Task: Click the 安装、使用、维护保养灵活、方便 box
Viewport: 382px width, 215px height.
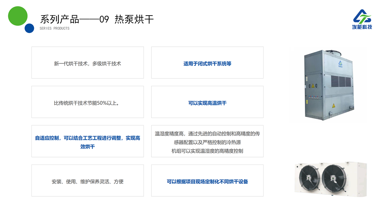Action: tap(87, 181)
